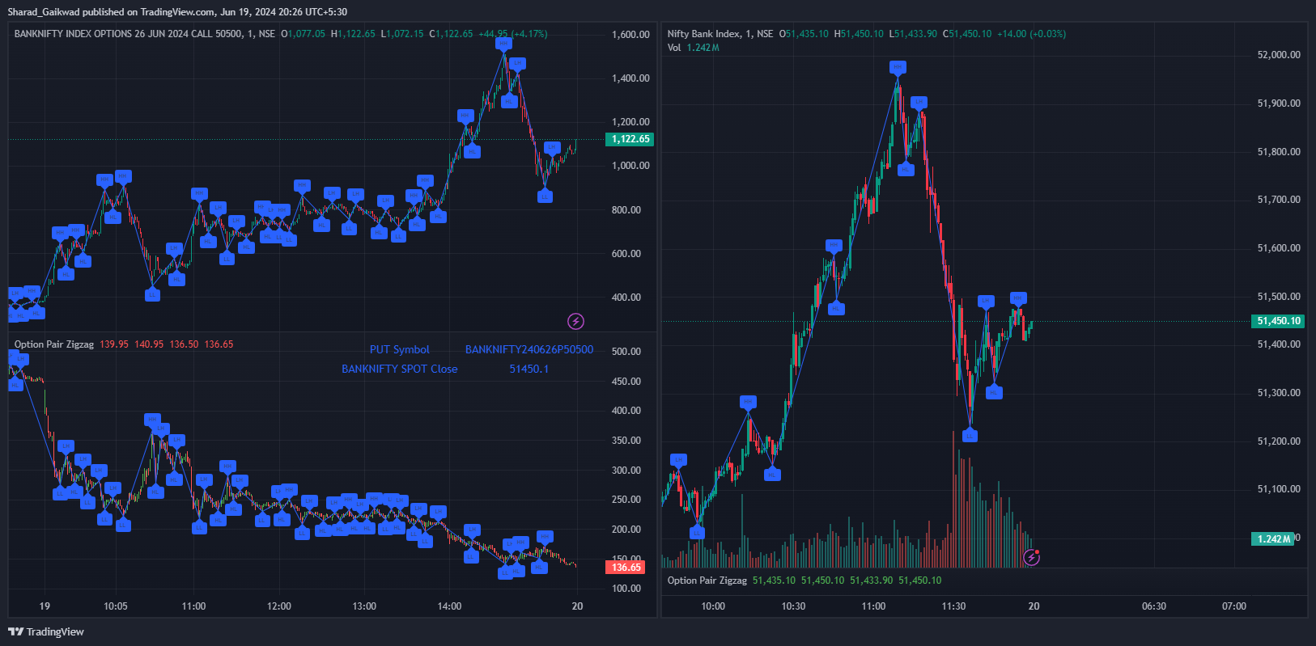Click the 51,500.00 price axis label
Image resolution: width=1316 pixels, height=646 pixels.
click(1279, 297)
